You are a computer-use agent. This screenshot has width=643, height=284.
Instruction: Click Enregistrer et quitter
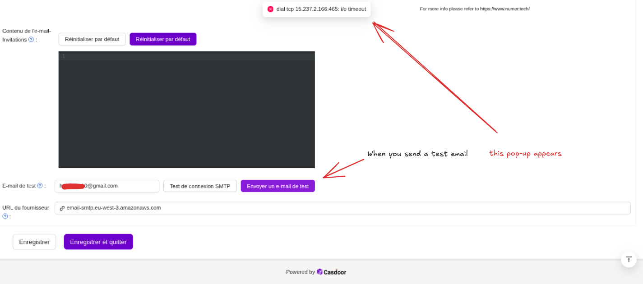pyautogui.click(x=98, y=242)
